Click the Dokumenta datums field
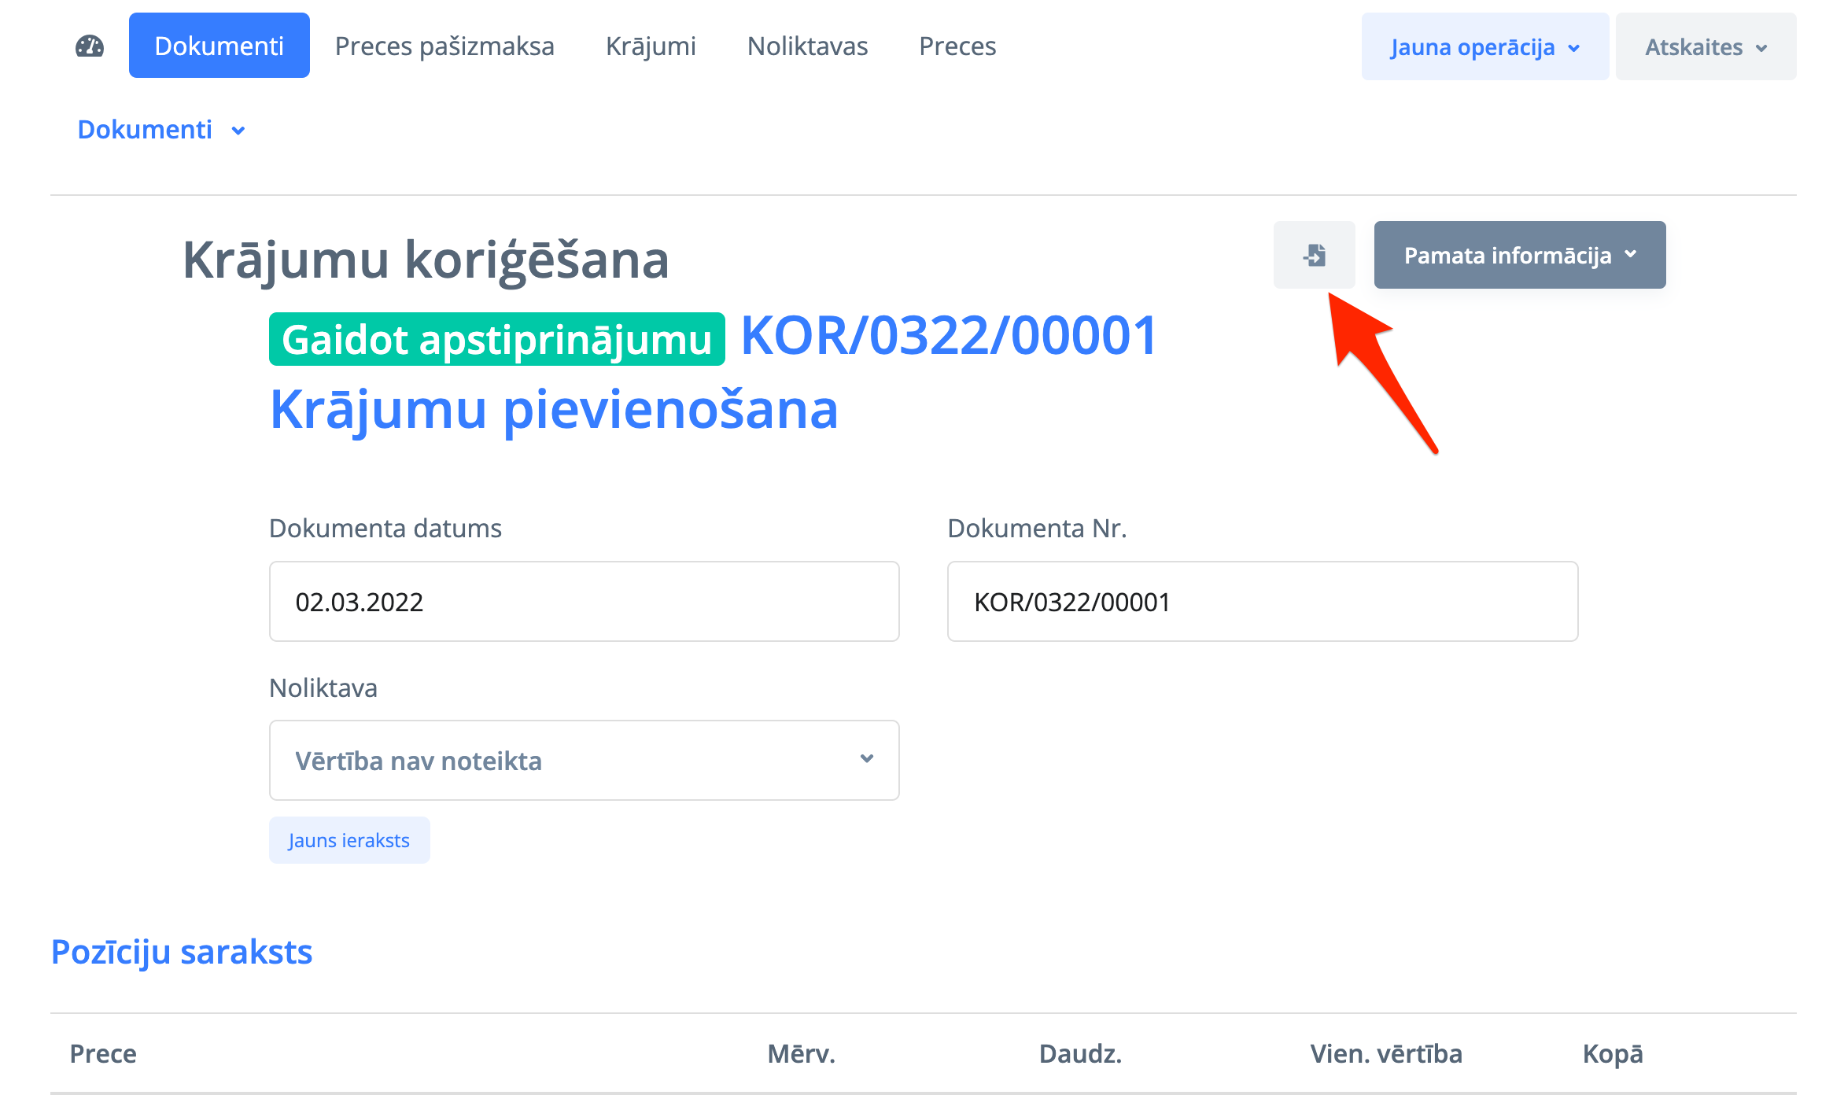The image size is (1844, 1106). click(x=584, y=602)
